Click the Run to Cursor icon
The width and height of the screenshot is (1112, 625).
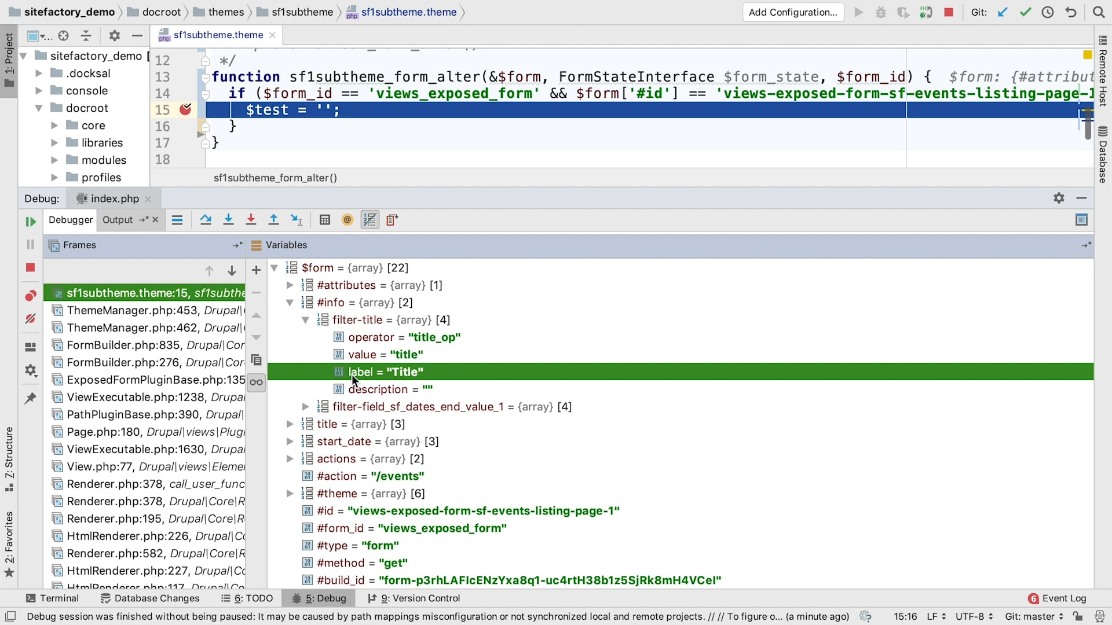[x=297, y=220]
